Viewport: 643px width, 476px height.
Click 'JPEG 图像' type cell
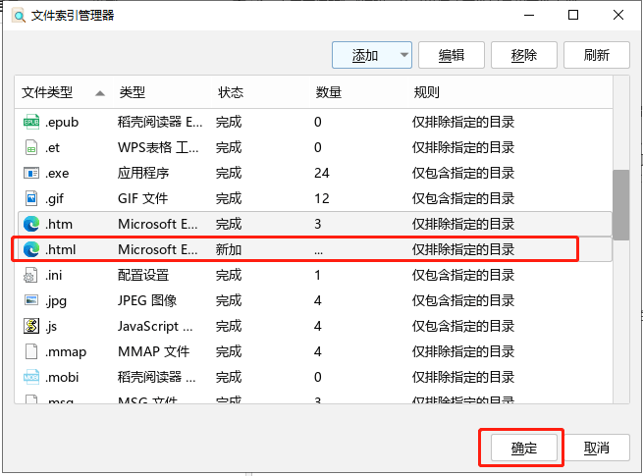(147, 300)
